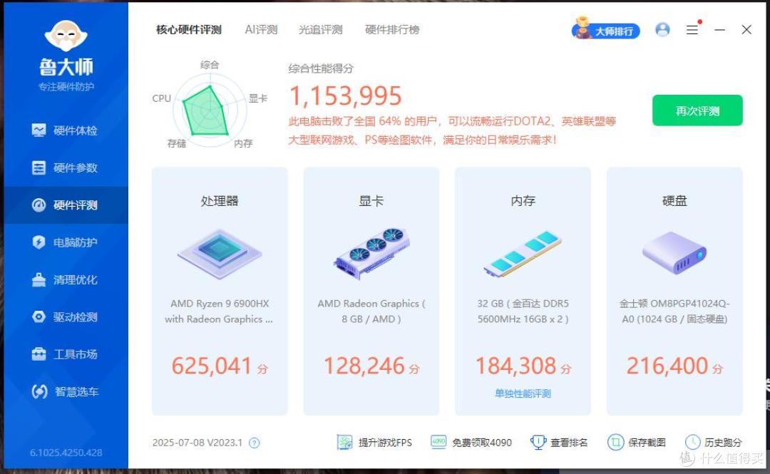This screenshot has height=474, width=770.
Task: Open the 免费领取4090 link
Action: (x=482, y=443)
